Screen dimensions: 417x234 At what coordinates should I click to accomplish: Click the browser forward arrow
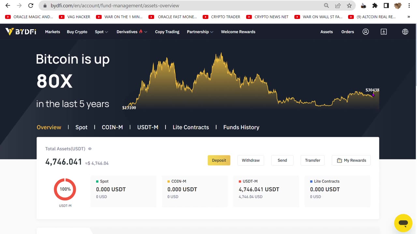[x=19, y=6]
